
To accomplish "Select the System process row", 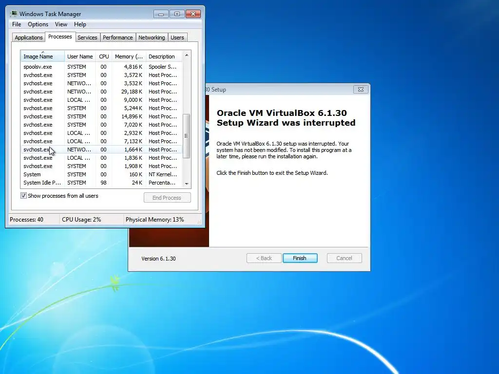I will [101, 174].
